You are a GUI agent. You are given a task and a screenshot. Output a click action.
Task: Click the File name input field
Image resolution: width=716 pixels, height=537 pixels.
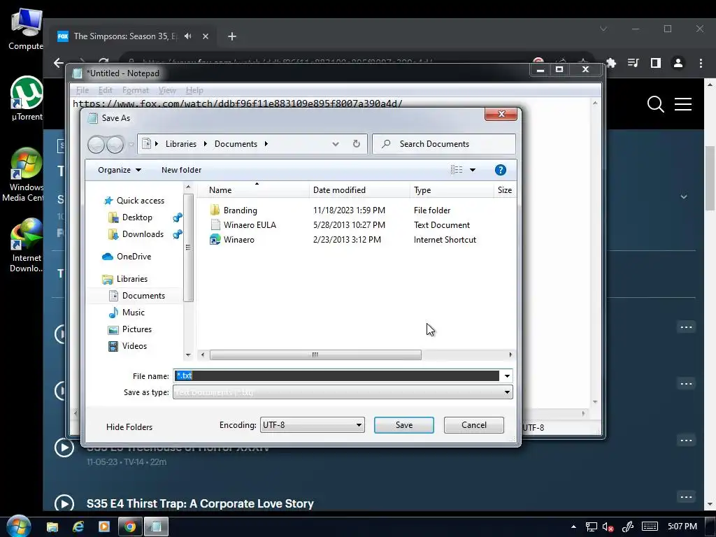point(337,375)
